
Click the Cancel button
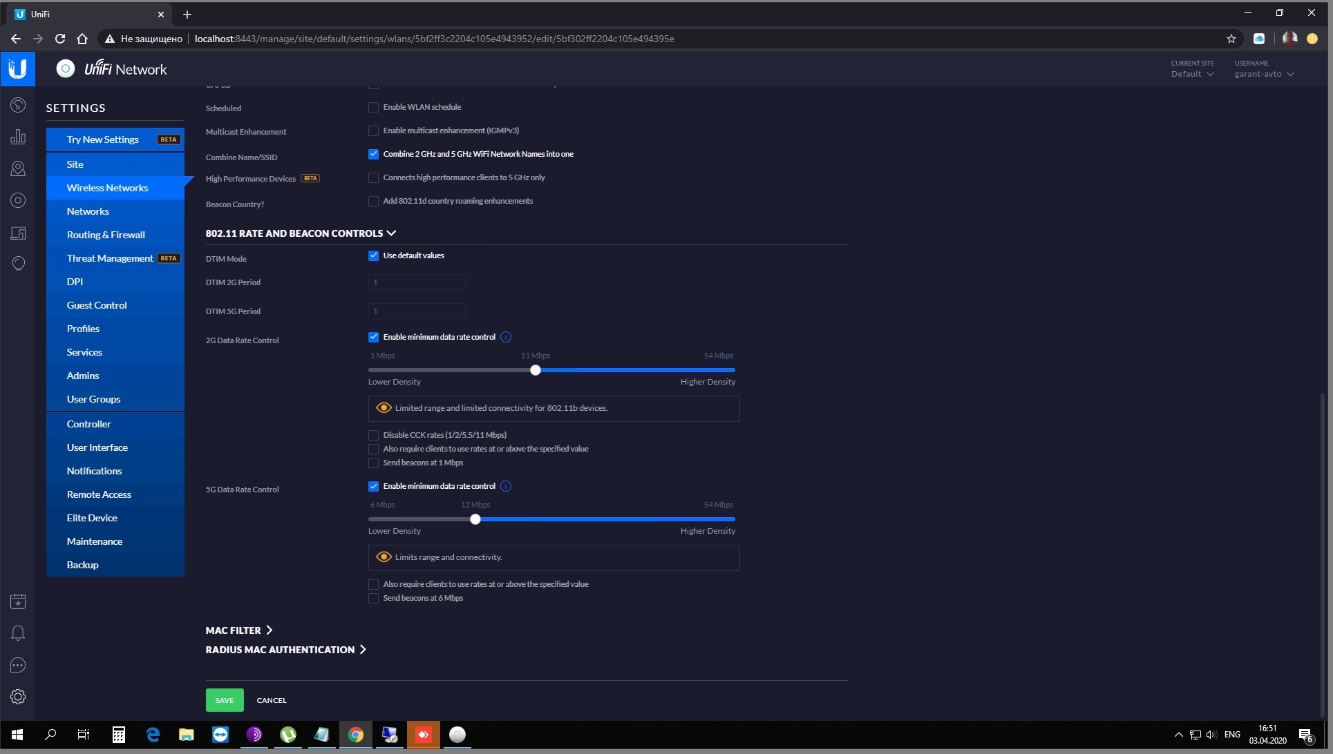click(272, 700)
